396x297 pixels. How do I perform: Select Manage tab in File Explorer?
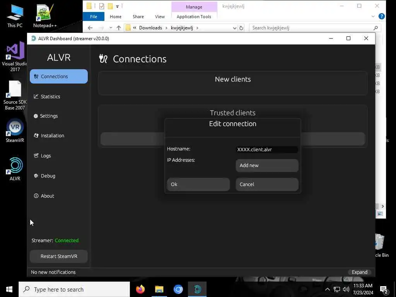pyautogui.click(x=194, y=7)
